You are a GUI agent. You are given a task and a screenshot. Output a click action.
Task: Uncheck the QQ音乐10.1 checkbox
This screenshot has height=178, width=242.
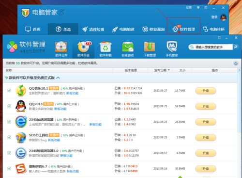9,90
